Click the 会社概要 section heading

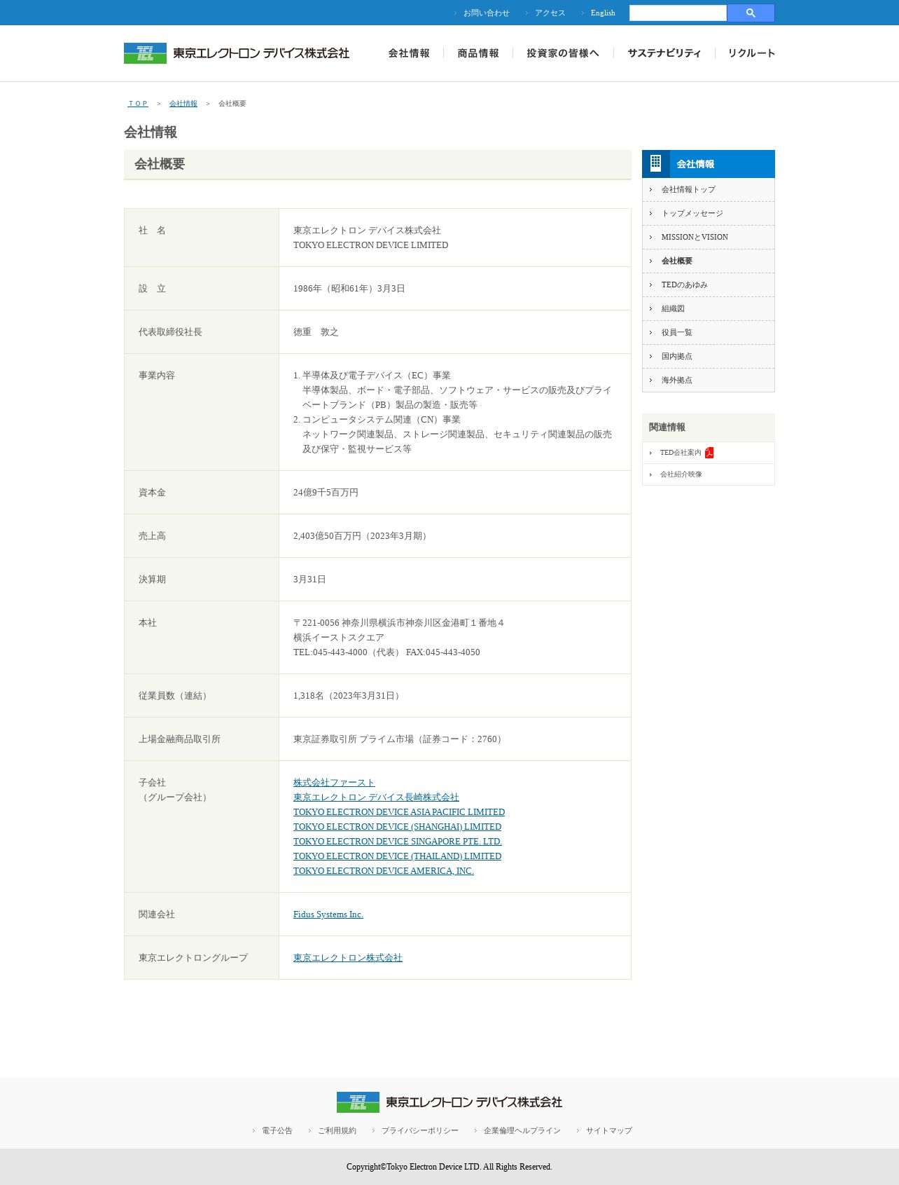[160, 164]
